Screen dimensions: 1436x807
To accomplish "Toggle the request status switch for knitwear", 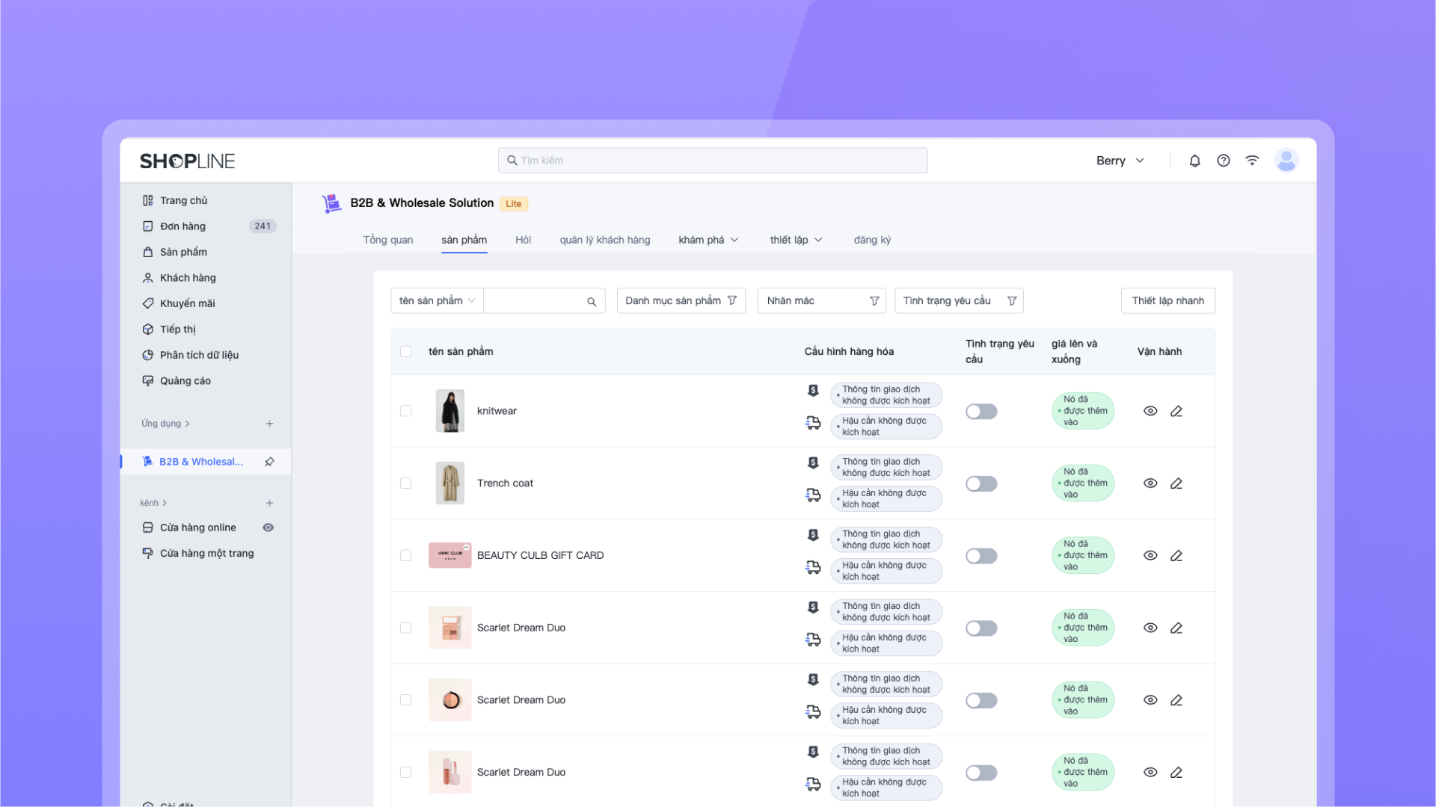I will point(981,412).
